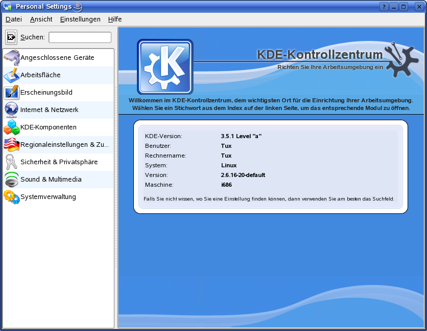Select Angeschlossene Geräte category label
The image size is (427, 331).
pos(57,57)
